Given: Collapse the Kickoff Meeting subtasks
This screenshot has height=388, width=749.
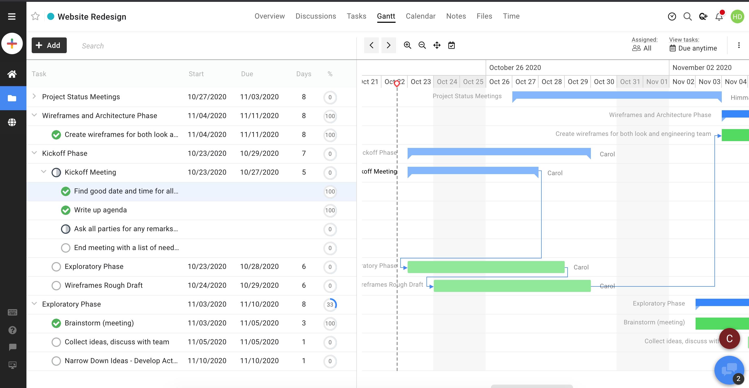Looking at the screenshot, I should (x=44, y=171).
